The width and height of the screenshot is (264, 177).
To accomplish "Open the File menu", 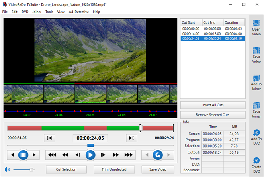I will (5, 12).
